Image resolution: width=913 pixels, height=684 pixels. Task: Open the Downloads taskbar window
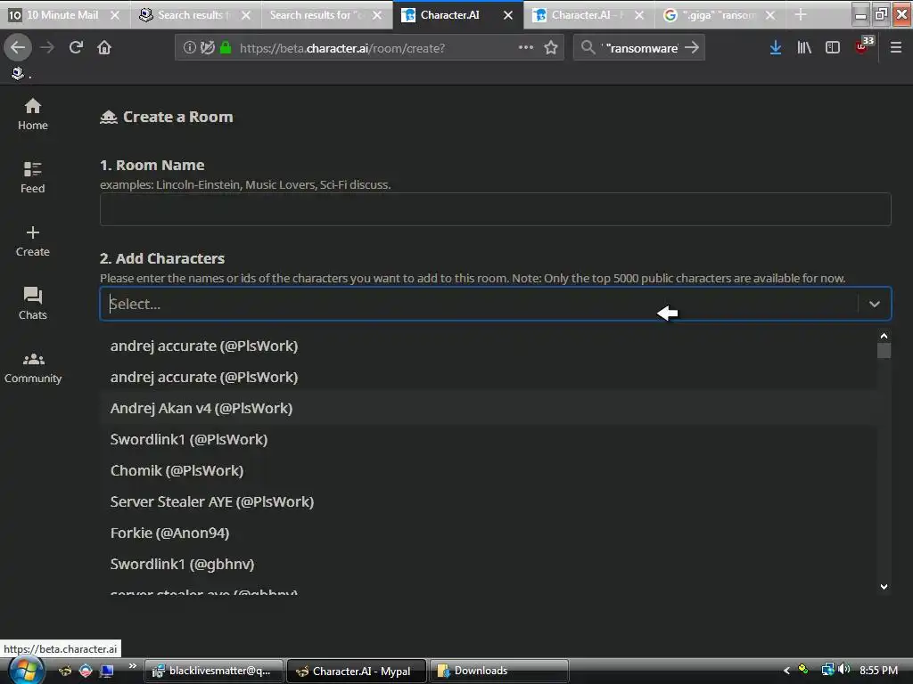tap(499, 671)
